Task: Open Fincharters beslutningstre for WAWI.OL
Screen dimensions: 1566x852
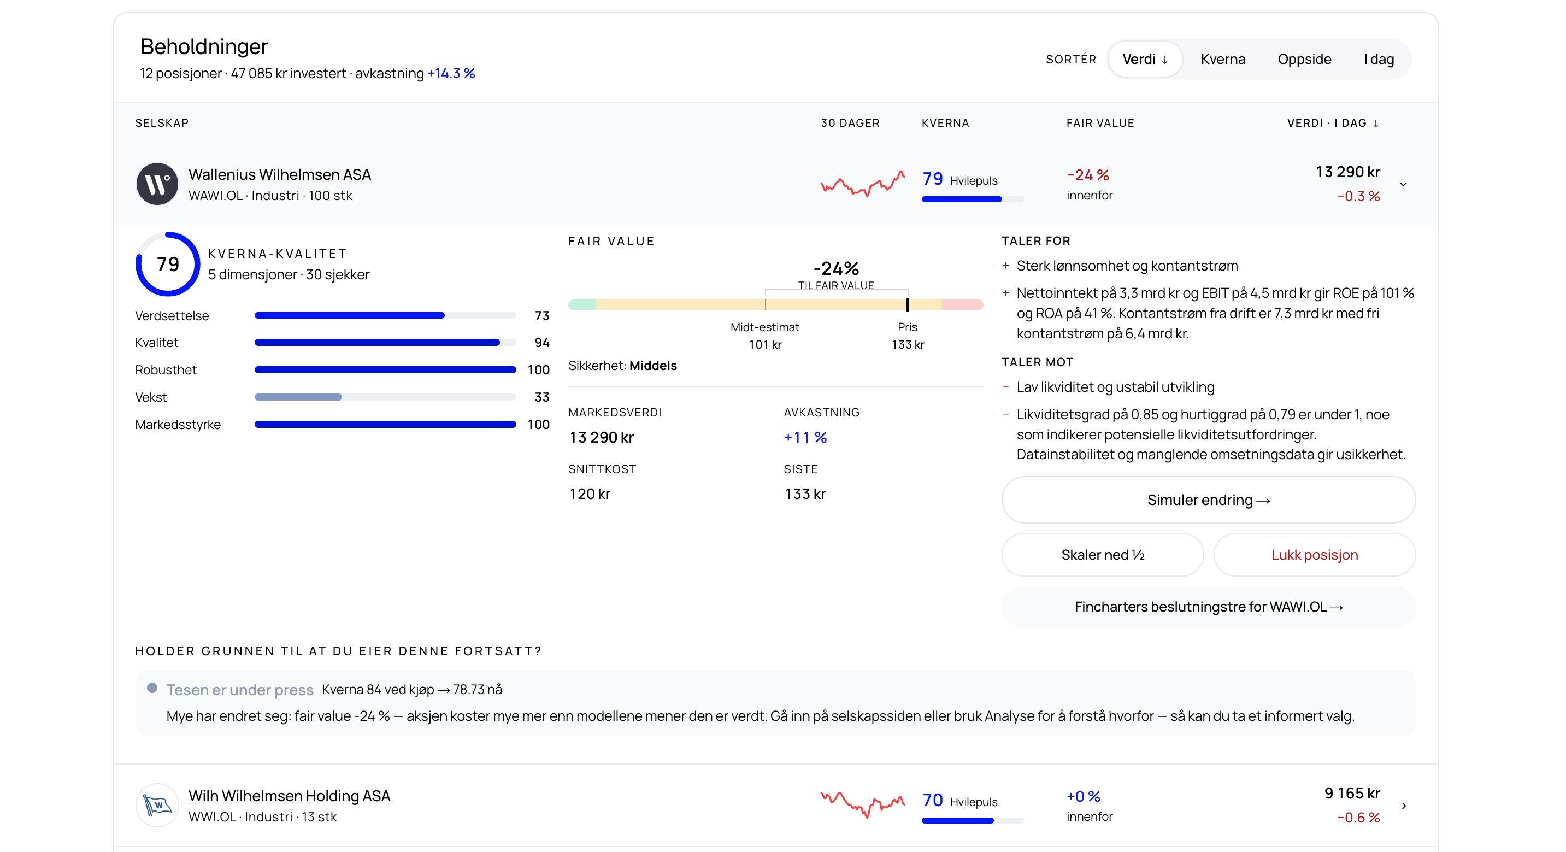Action: coord(1208,607)
